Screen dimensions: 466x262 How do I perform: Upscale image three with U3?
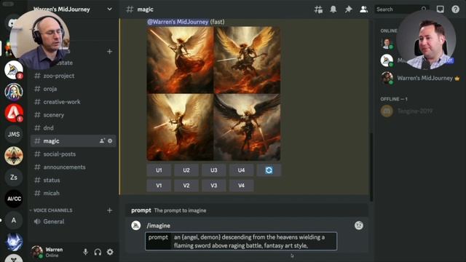[213, 170]
